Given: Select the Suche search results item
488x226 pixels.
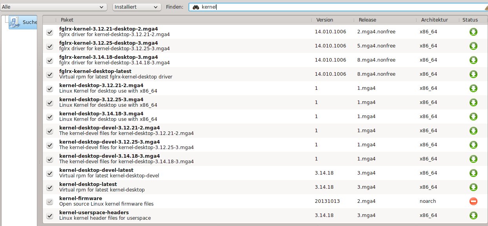Looking at the screenshot, I should click(x=23, y=22).
